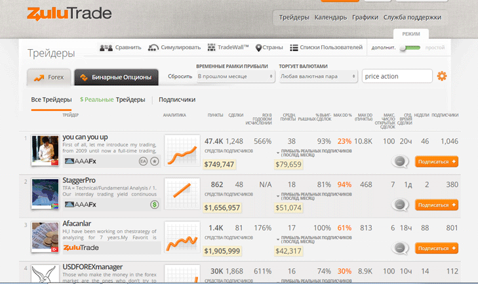The width and height of the screenshot is (478, 284).
Task: Click the star badge on you can you up
Action: pyautogui.click(x=155, y=161)
